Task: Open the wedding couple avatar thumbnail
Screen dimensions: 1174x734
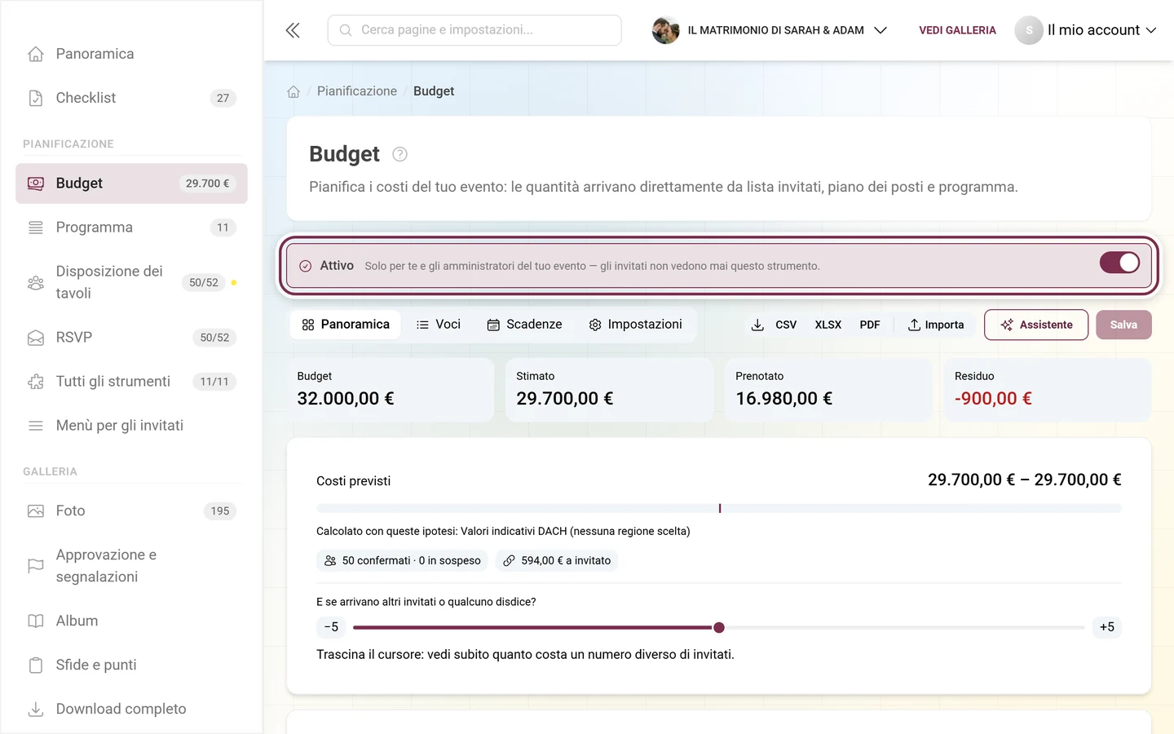Action: click(666, 30)
